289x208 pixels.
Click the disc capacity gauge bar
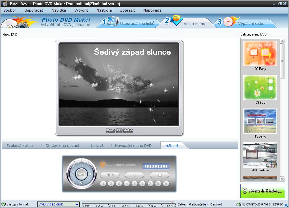128,204
